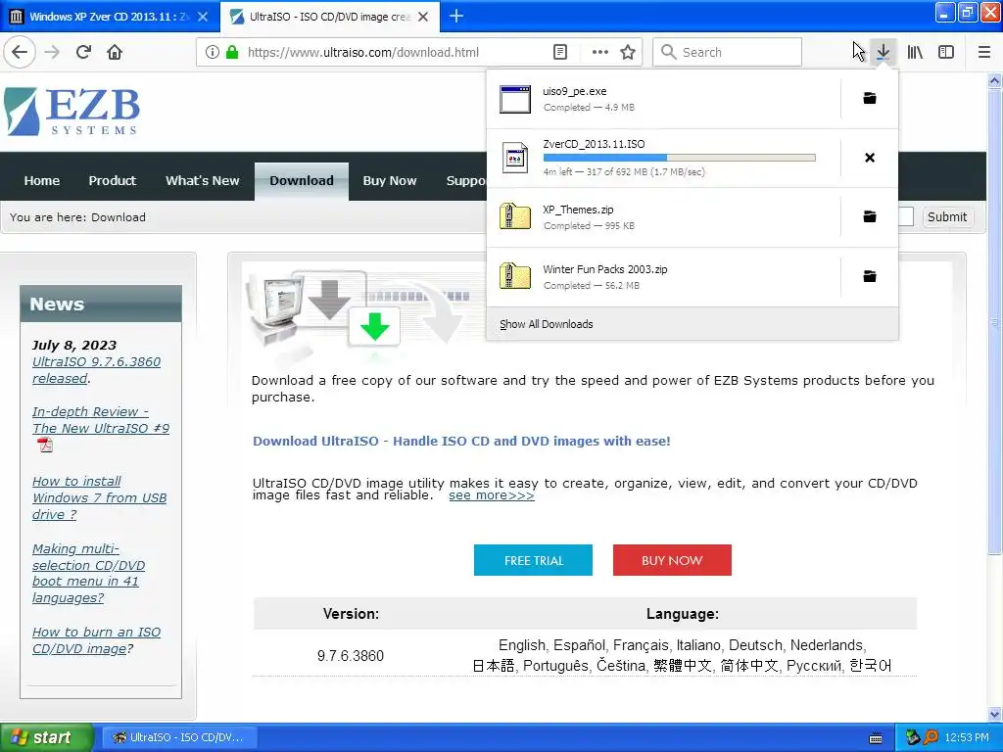Screen dimensions: 1003x752
Task: Click Winter Fun Packs 2003.zip file icon
Action: point(515,276)
